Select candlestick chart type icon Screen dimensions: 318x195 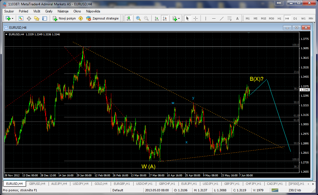pos(128,18)
